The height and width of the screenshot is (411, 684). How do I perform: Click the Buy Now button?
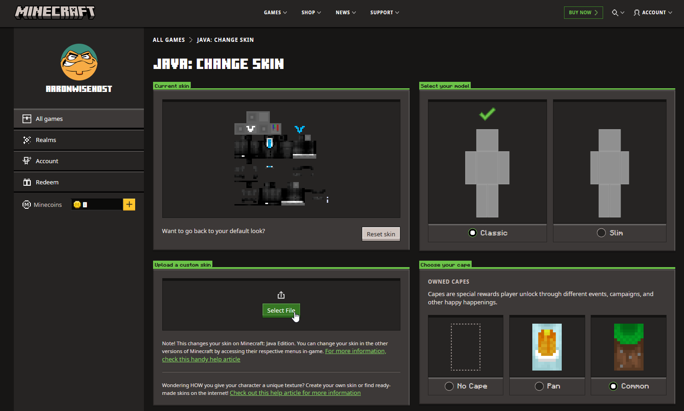tap(583, 12)
